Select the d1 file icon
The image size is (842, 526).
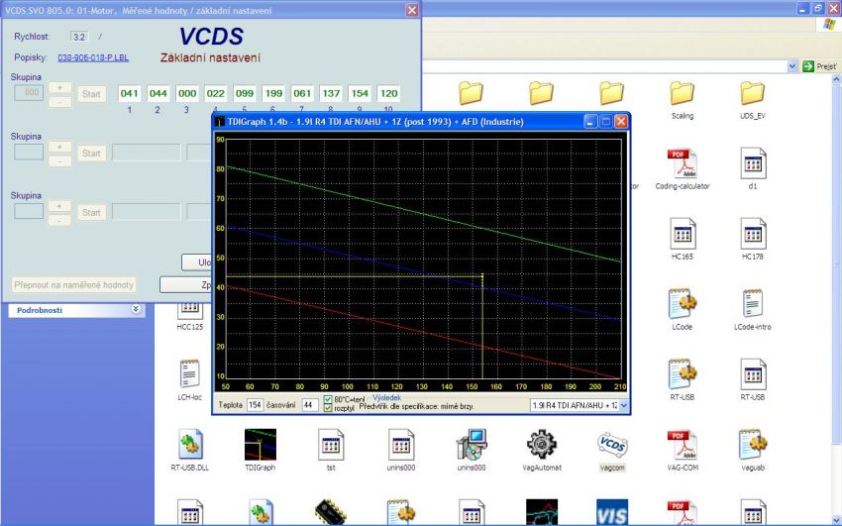752,163
